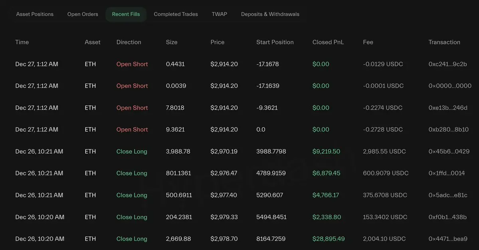This screenshot has height=250, width=479.
Task: Open the Open Orders tab
Action: point(83,14)
